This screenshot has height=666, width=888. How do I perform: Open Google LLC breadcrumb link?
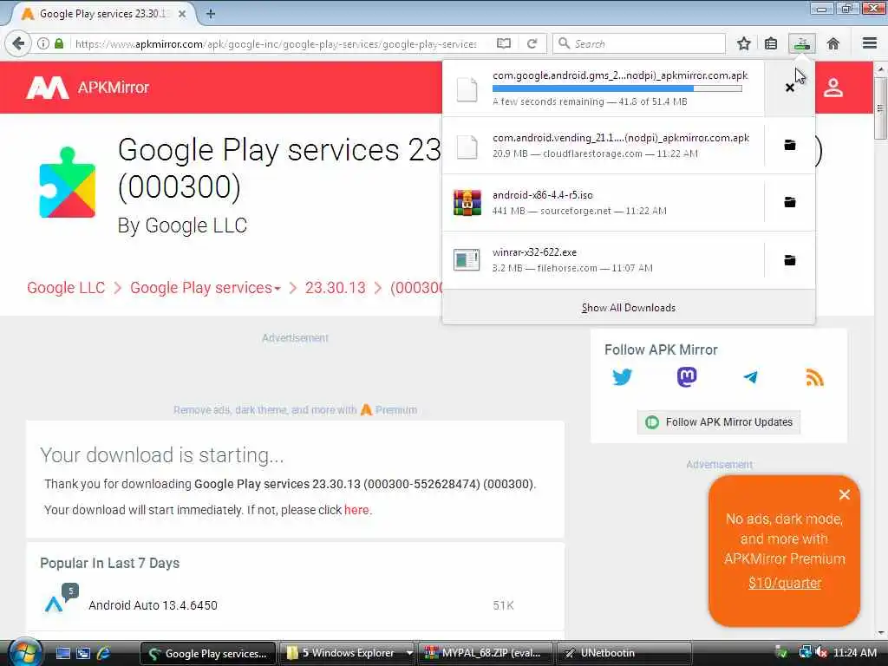point(66,288)
